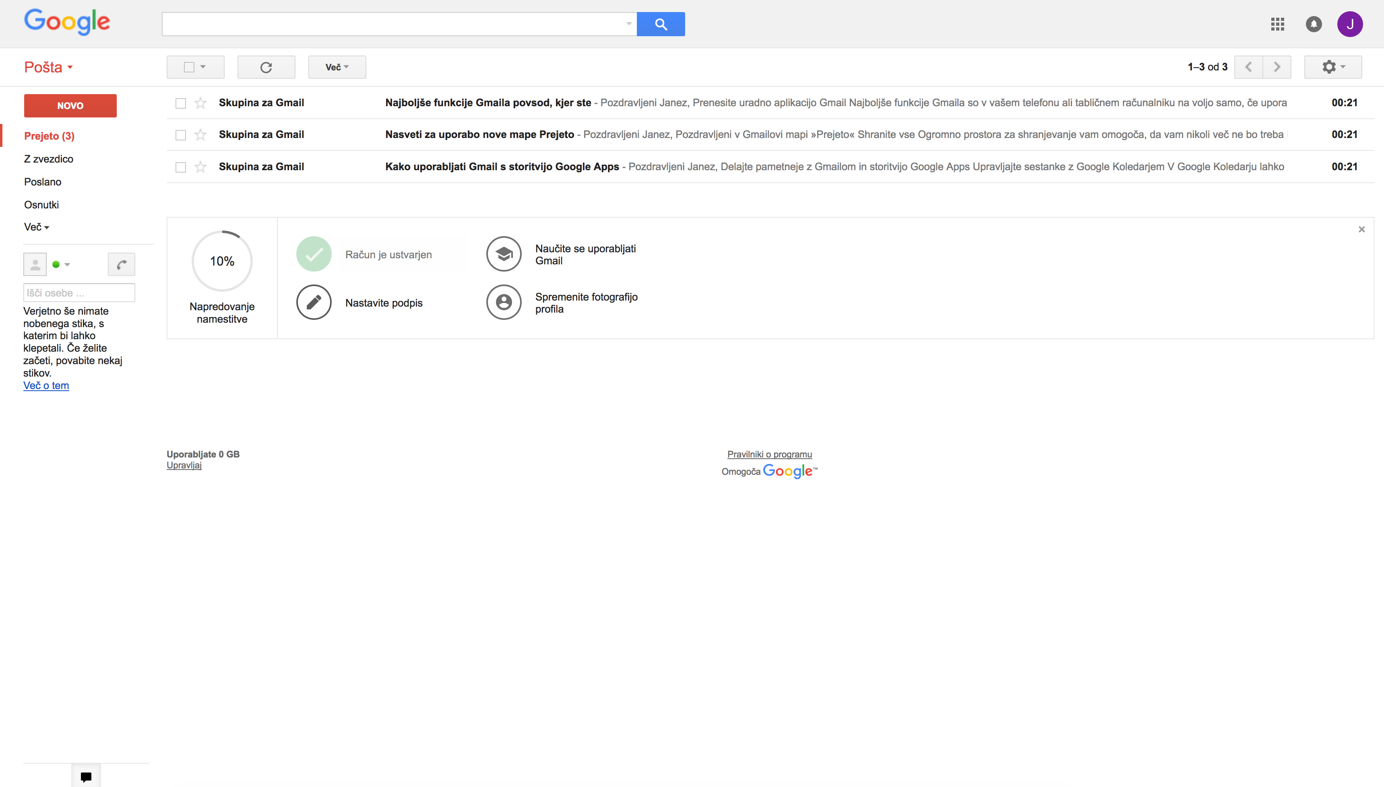
Task: Click the blue search magnifier button
Action: click(660, 24)
